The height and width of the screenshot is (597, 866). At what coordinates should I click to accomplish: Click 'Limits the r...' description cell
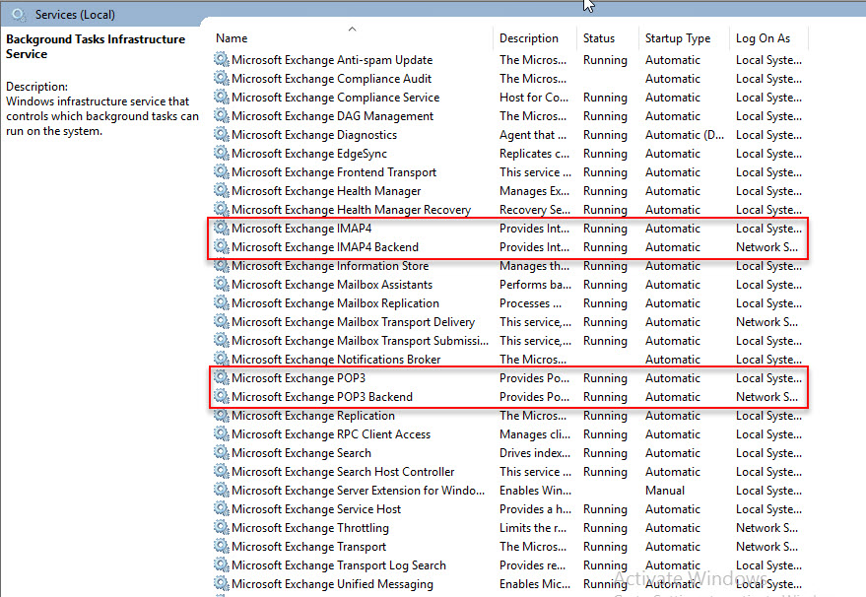pos(533,528)
